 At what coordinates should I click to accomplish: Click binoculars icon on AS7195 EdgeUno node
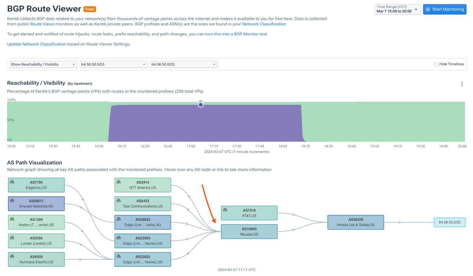point(12,182)
